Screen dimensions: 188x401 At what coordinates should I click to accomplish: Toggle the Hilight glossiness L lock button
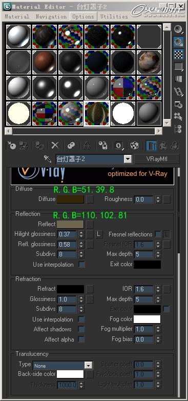(x=99, y=234)
